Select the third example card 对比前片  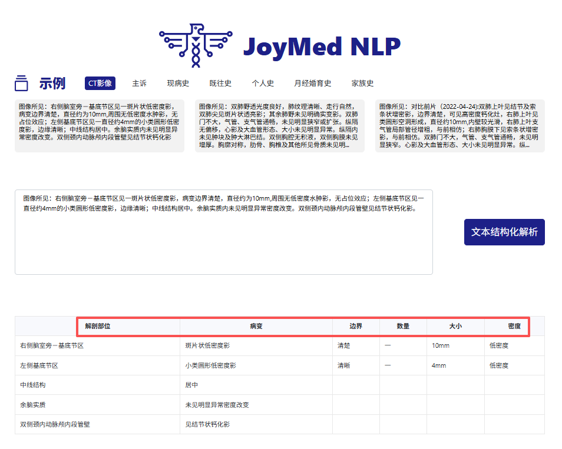click(459, 125)
